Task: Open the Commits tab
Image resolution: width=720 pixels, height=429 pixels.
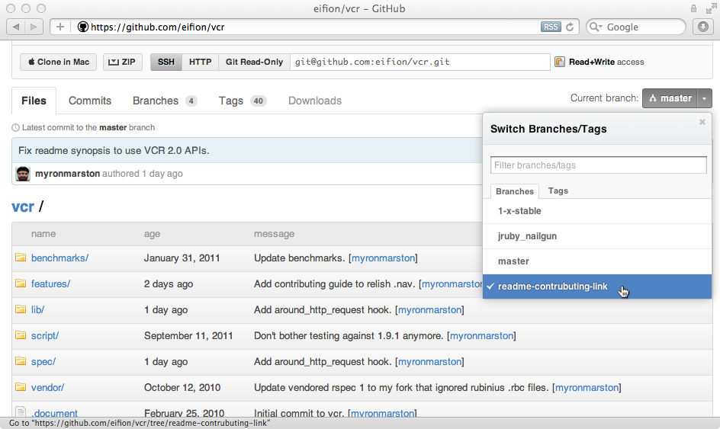Action: click(x=90, y=101)
